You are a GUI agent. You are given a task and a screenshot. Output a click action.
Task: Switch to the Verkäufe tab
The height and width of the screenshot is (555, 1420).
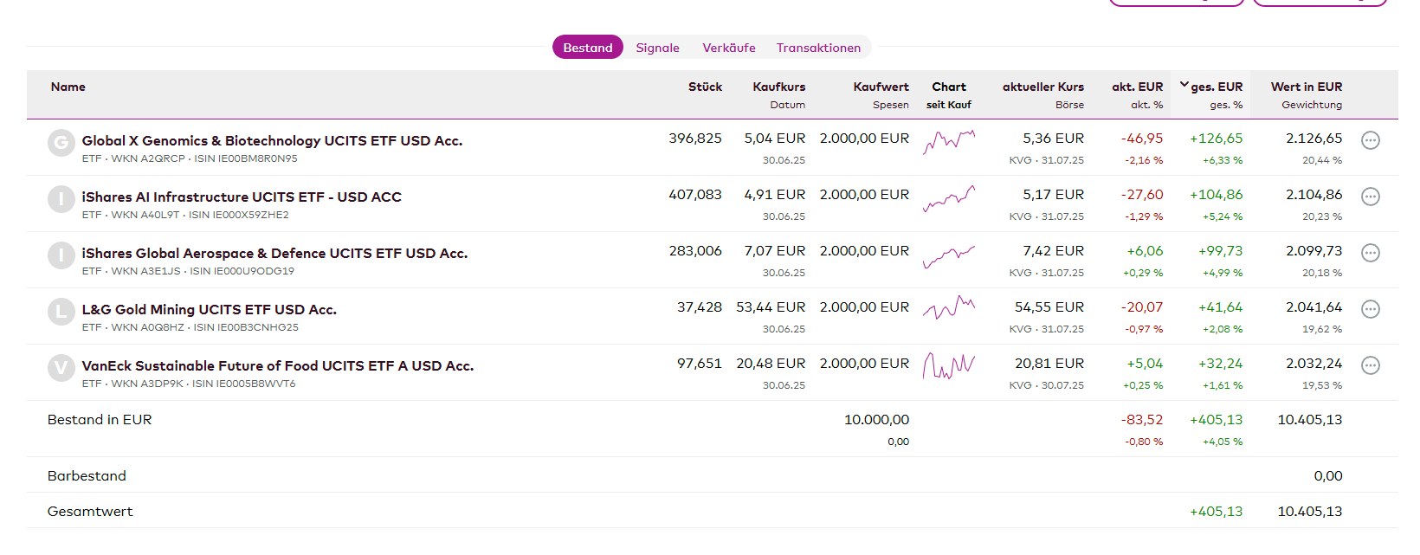click(x=728, y=48)
